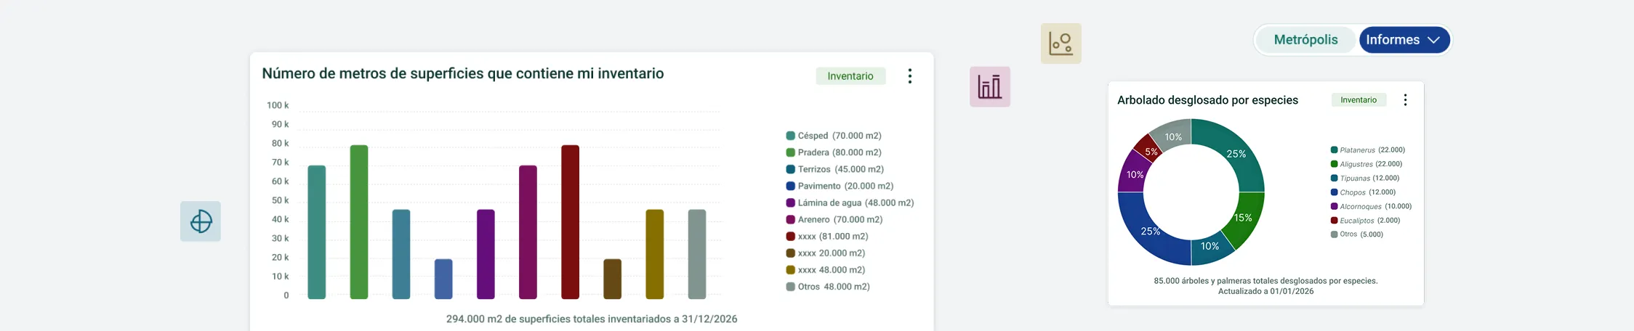1634x331 pixels.
Task: Open the bar chart card three-dot menu
Action: pyautogui.click(x=910, y=76)
